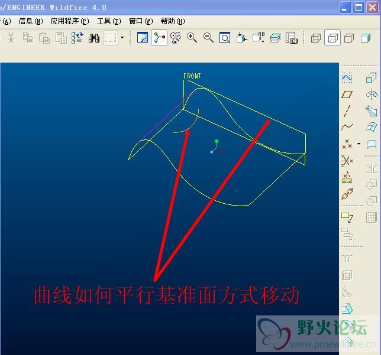Refit the model to the screen

point(225,38)
